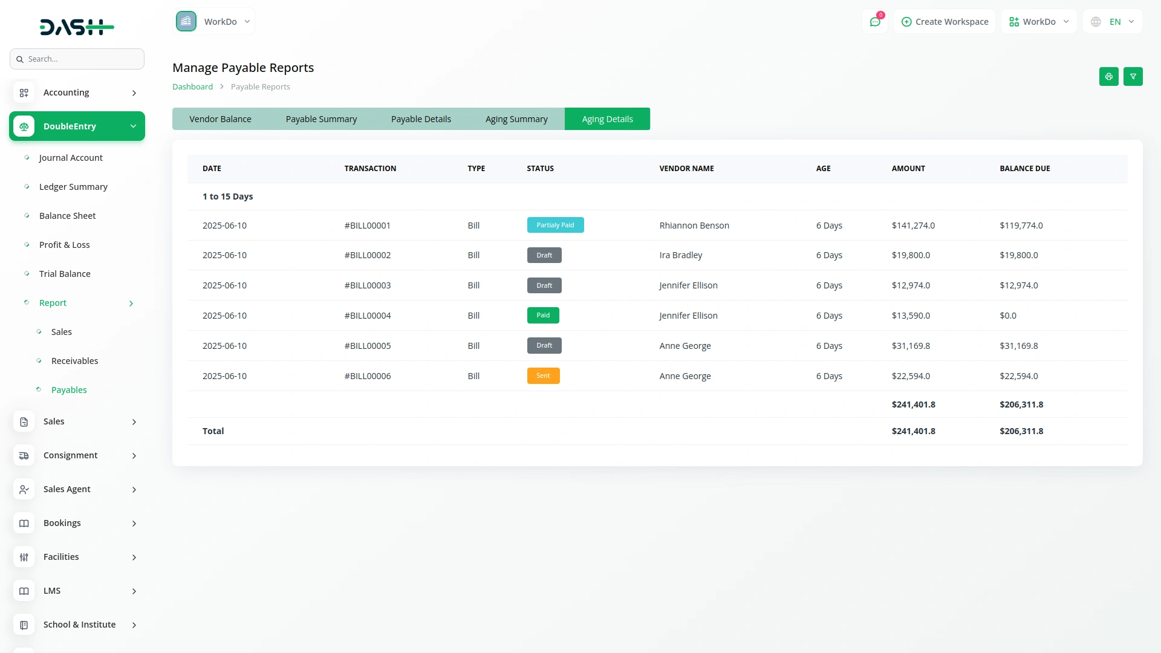Click the green filter icon

1133,77
